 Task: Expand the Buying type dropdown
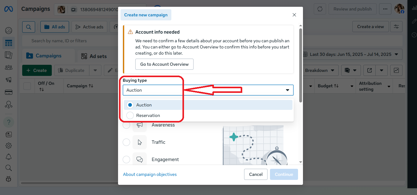point(208,90)
